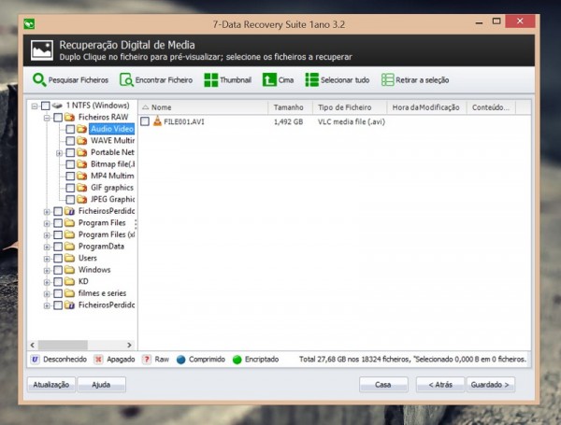This screenshot has height=425, width=561.
Task: Switch to Thumbnail view icon
Action: click(x=210, y=79)
